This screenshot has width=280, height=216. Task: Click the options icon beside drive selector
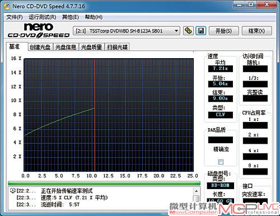[188, 31]
